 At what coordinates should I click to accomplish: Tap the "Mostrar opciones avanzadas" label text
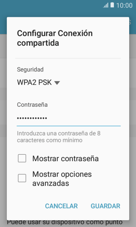(62, 179)
